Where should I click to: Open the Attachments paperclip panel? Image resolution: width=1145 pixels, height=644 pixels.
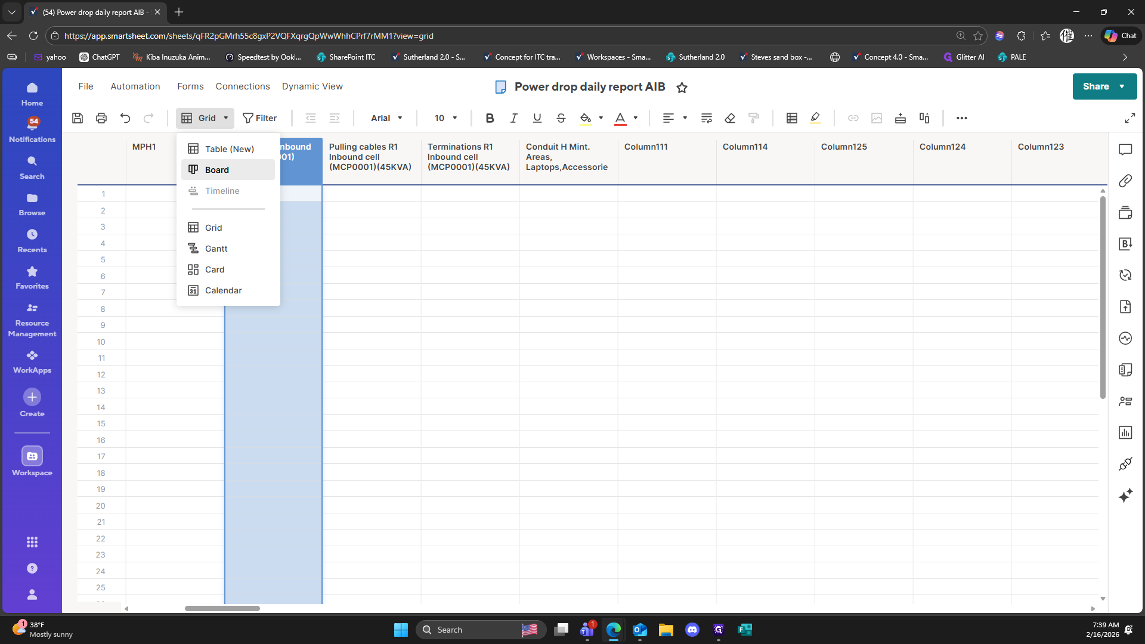pos(1125,181)
